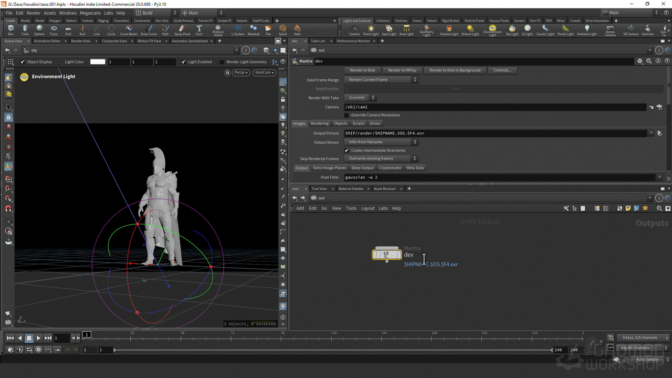Open the Render menu
This screenshot has width=672, height=378.
click(x=33, y=13)
